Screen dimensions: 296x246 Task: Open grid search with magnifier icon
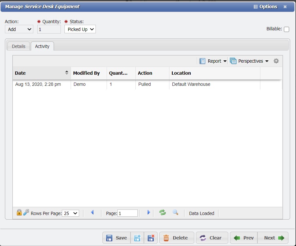176,213
